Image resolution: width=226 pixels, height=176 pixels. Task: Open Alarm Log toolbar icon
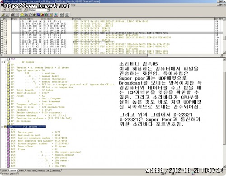coord(51,14)
